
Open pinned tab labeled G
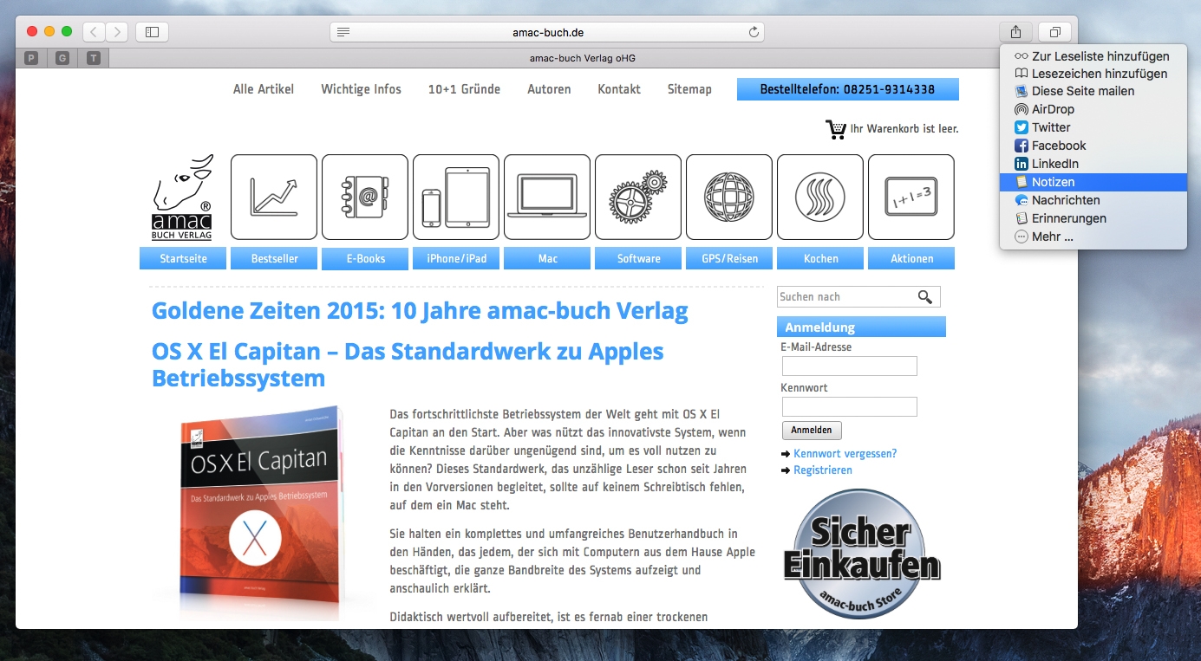pos(62,58)
